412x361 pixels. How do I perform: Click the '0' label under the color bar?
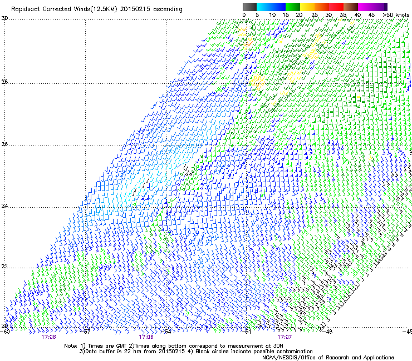pos(244,15)
